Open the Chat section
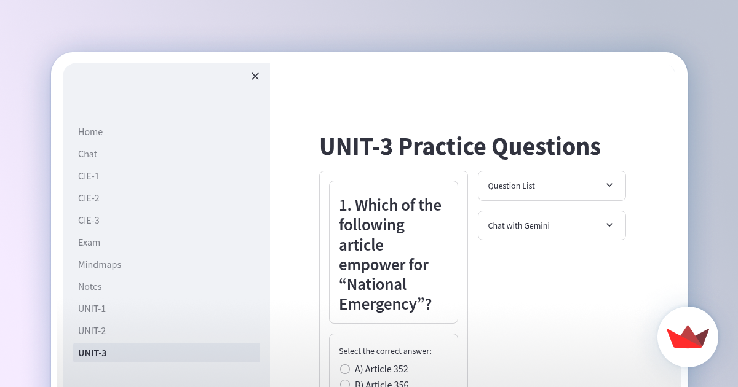 (x=87, y=154)
